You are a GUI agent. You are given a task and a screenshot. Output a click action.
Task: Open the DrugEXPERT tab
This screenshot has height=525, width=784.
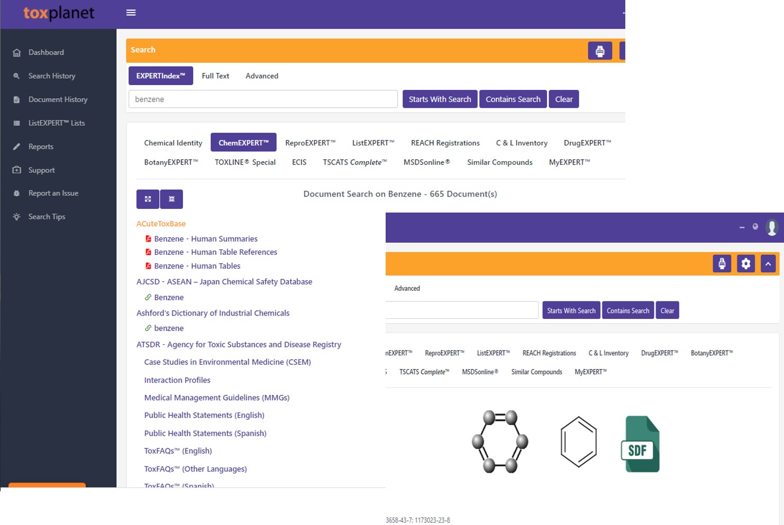tap(587, 143)
